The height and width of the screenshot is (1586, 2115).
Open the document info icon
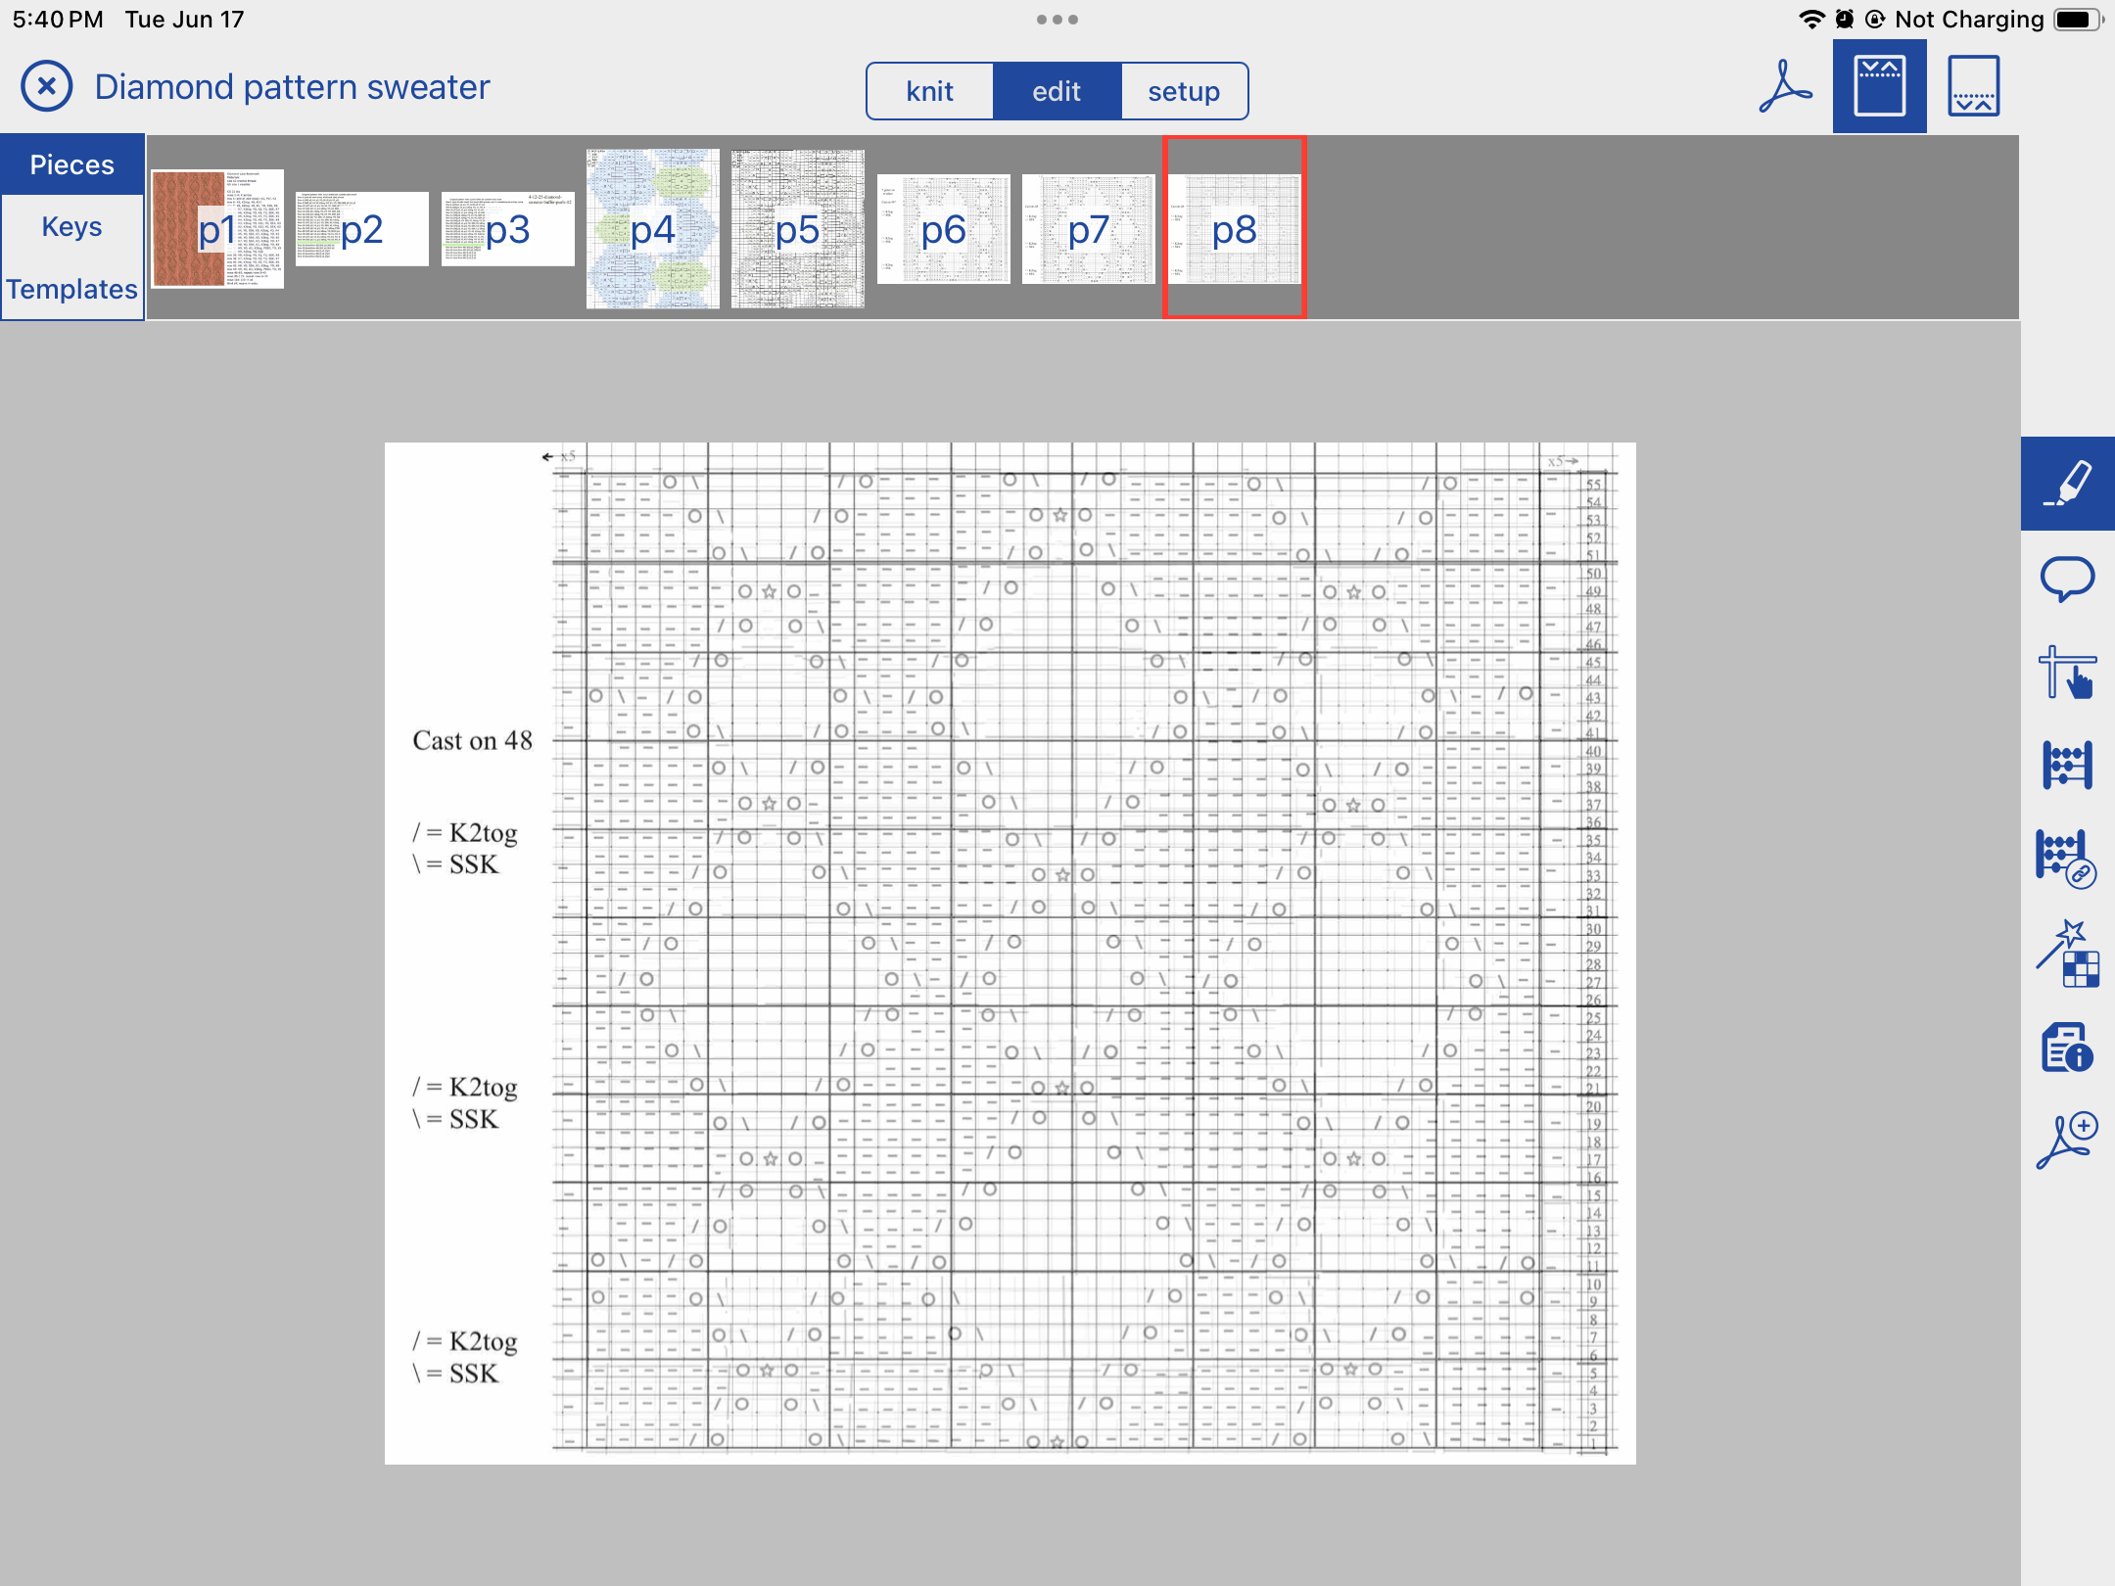pyautogui.click(x=2067, y=1048)
